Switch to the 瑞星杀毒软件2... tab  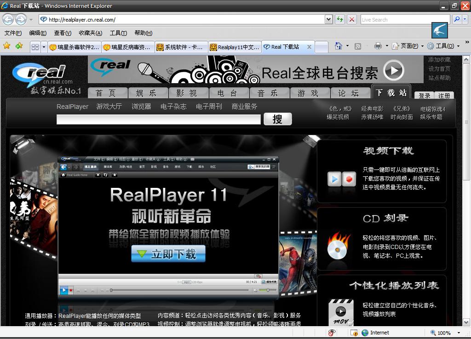point(75,47)
